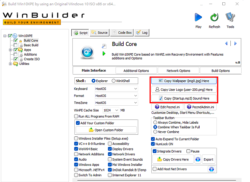Open the TimeZone dropdown

(x=116, y=103)
